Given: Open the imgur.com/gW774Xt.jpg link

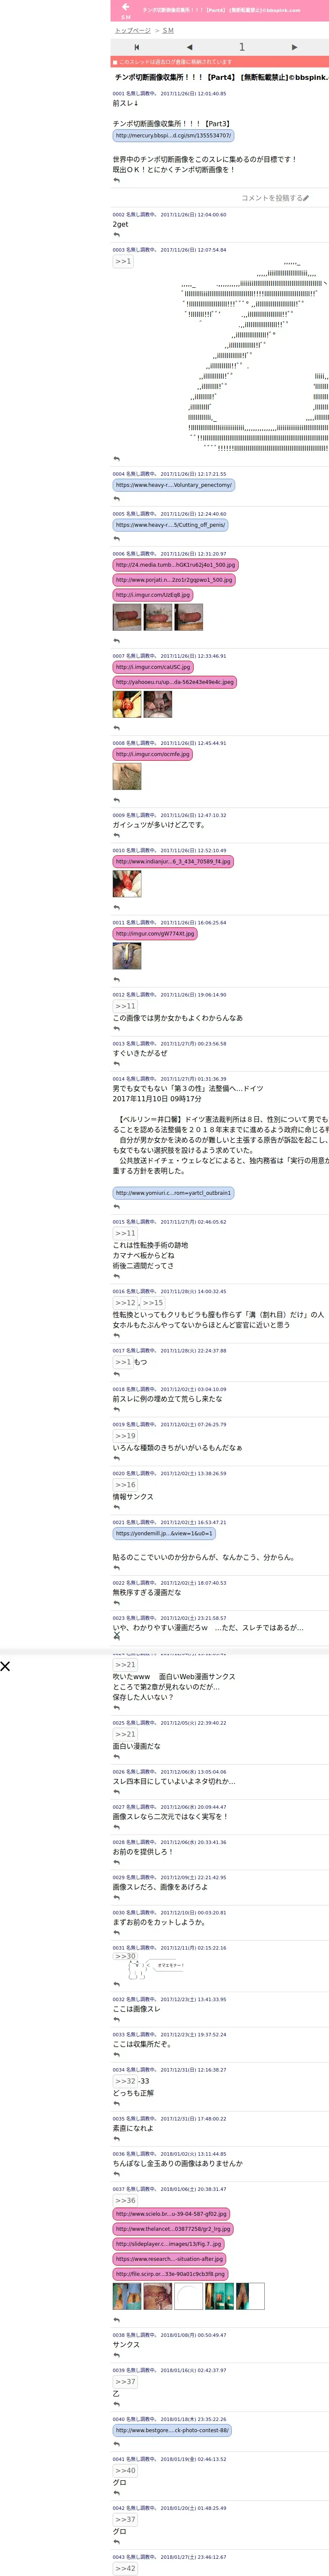Looking at the screenshot, I should click(155, 934).
